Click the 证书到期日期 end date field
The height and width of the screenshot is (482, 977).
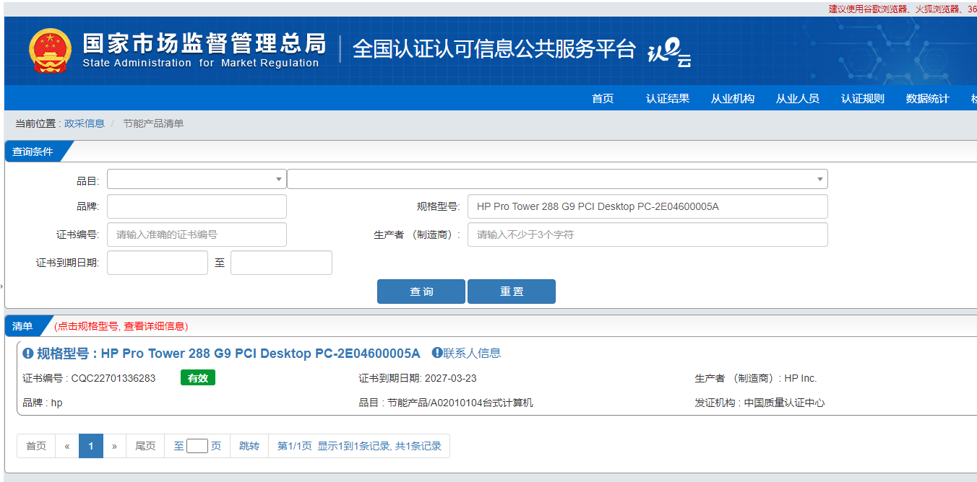[281, 263]
